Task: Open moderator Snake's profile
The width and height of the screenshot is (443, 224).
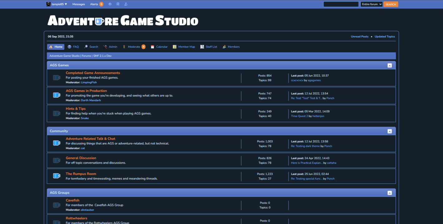Action: 85,118
